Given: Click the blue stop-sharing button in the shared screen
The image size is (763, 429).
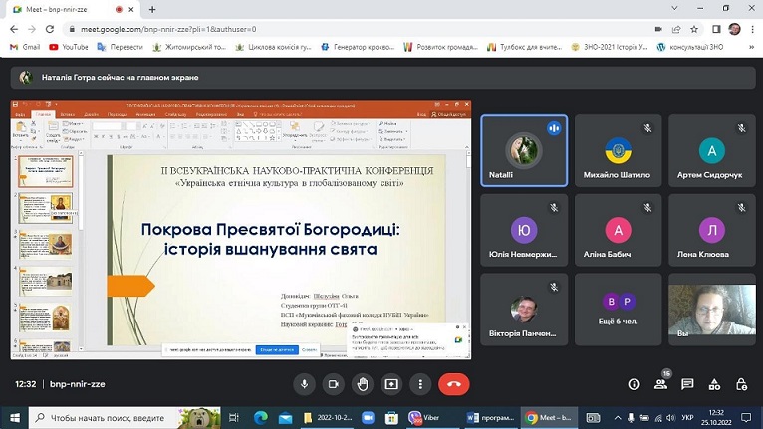Looking at the screenshot, I should (x=277, y=349).
